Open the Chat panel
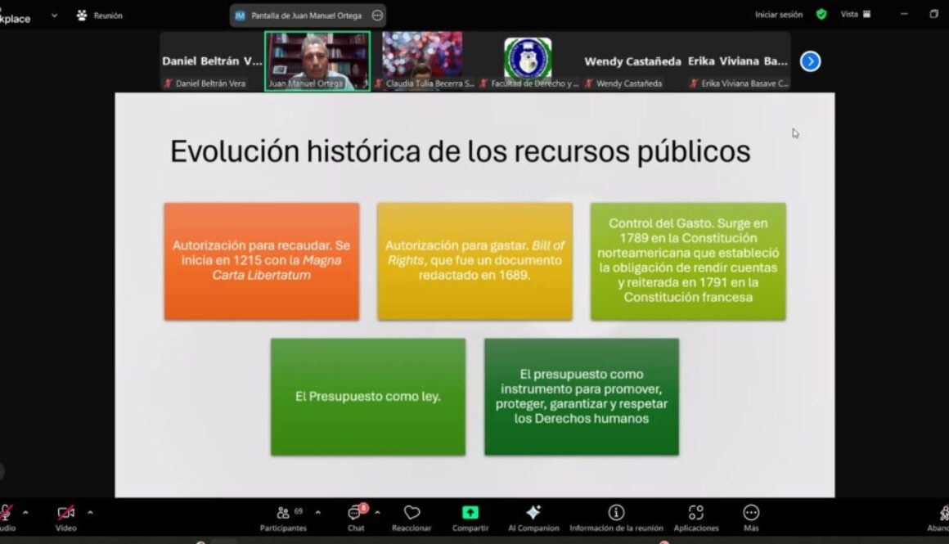Image resolution: width=949 pixels, height=544 pixels. point(356,518)
